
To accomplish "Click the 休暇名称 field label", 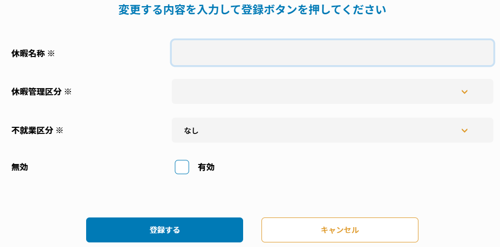I will 28,53.
